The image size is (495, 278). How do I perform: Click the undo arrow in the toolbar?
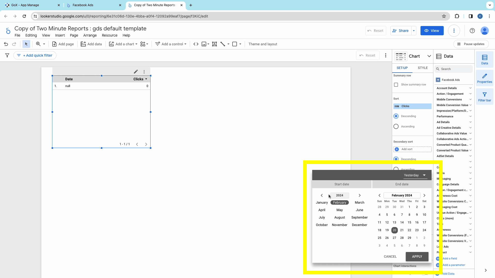6,44
